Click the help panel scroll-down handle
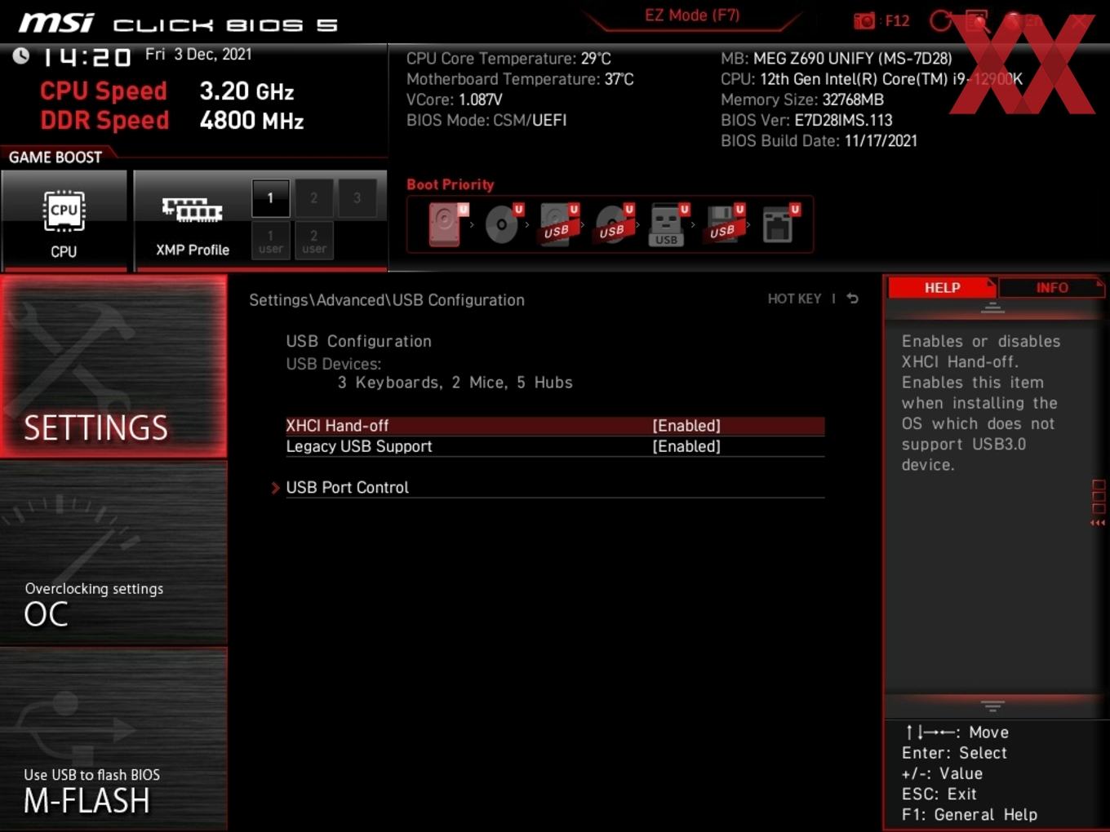This screenshot has height=832, width=1110. click(992, 706)
